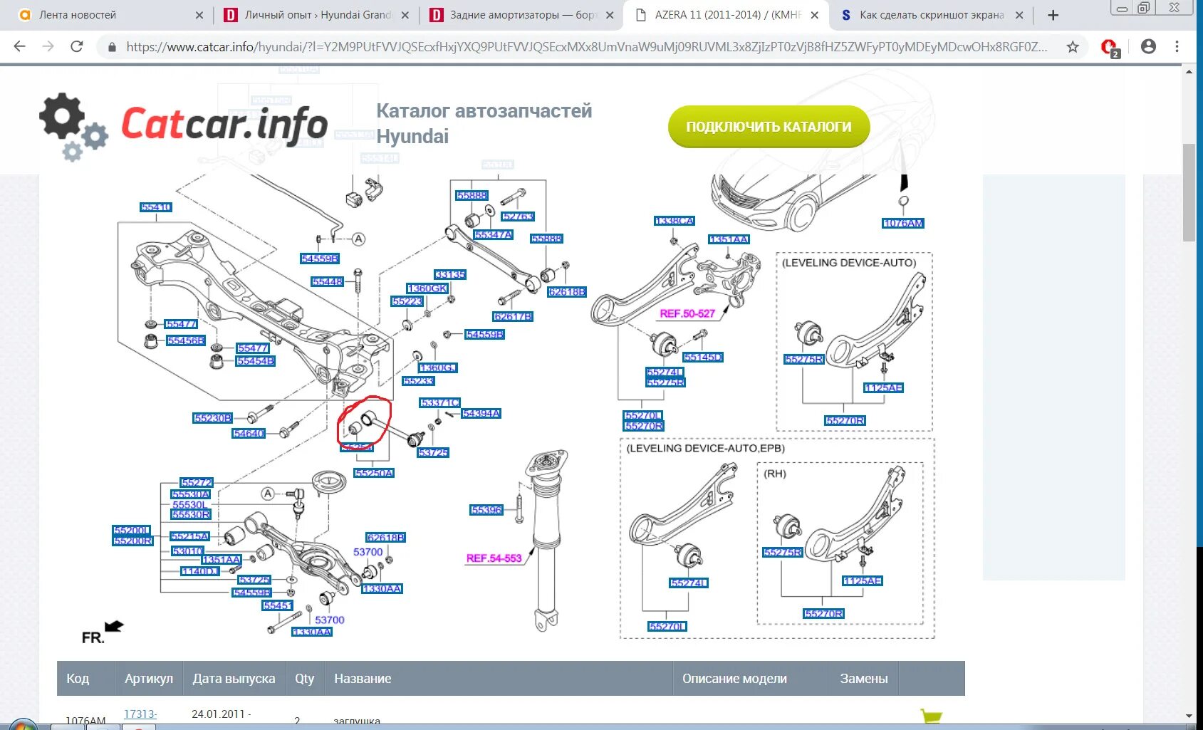
Task: Select part label 33135 on diagram
Action: [450, 274]
